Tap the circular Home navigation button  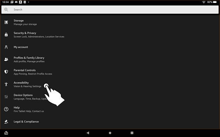tap(110, 133)
